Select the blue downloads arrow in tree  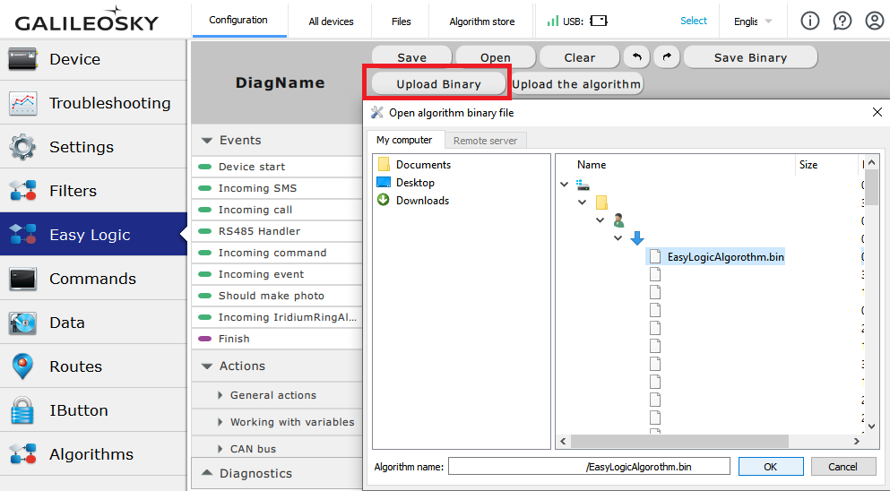pyautogui.click(x=637, y=238)
